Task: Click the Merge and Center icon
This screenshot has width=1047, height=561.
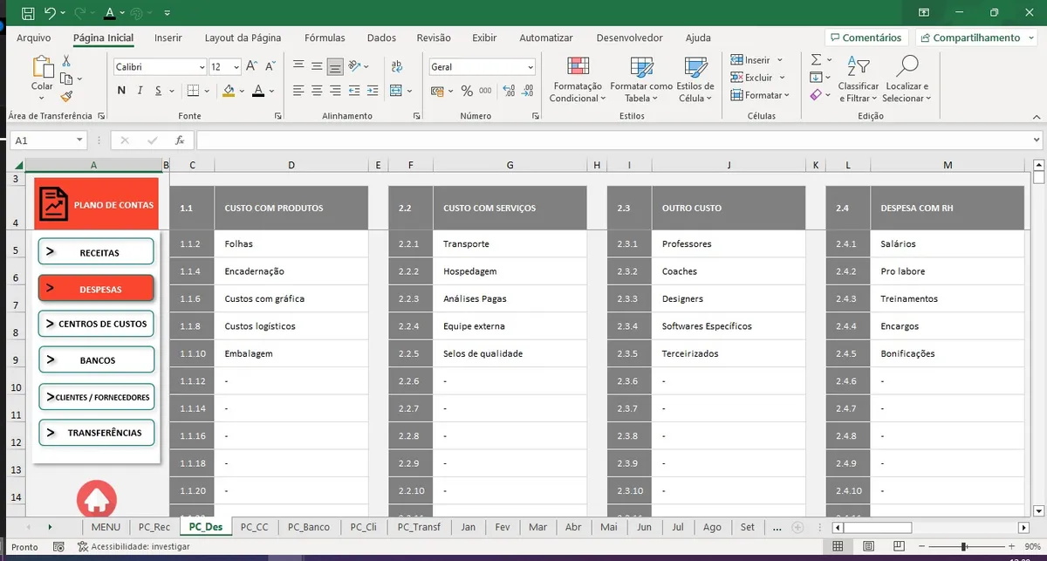Action: coord(396,91)
